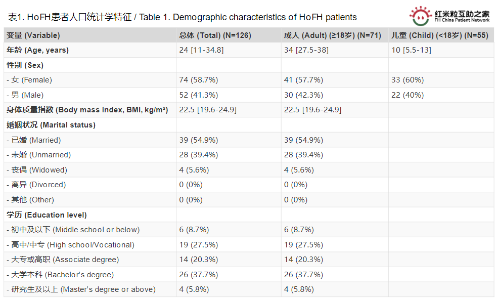Click the Unmarried adult value 28 (39.4%)
Screen dimensions: 497x299
click(x=304, y=155)
